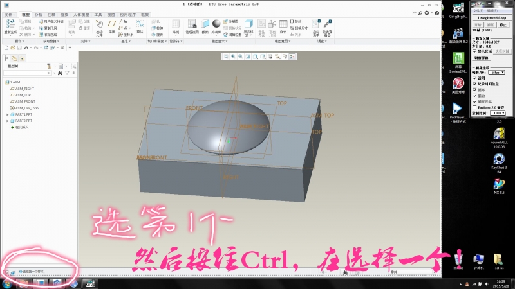Click the search binoculars in model tree

60,73
